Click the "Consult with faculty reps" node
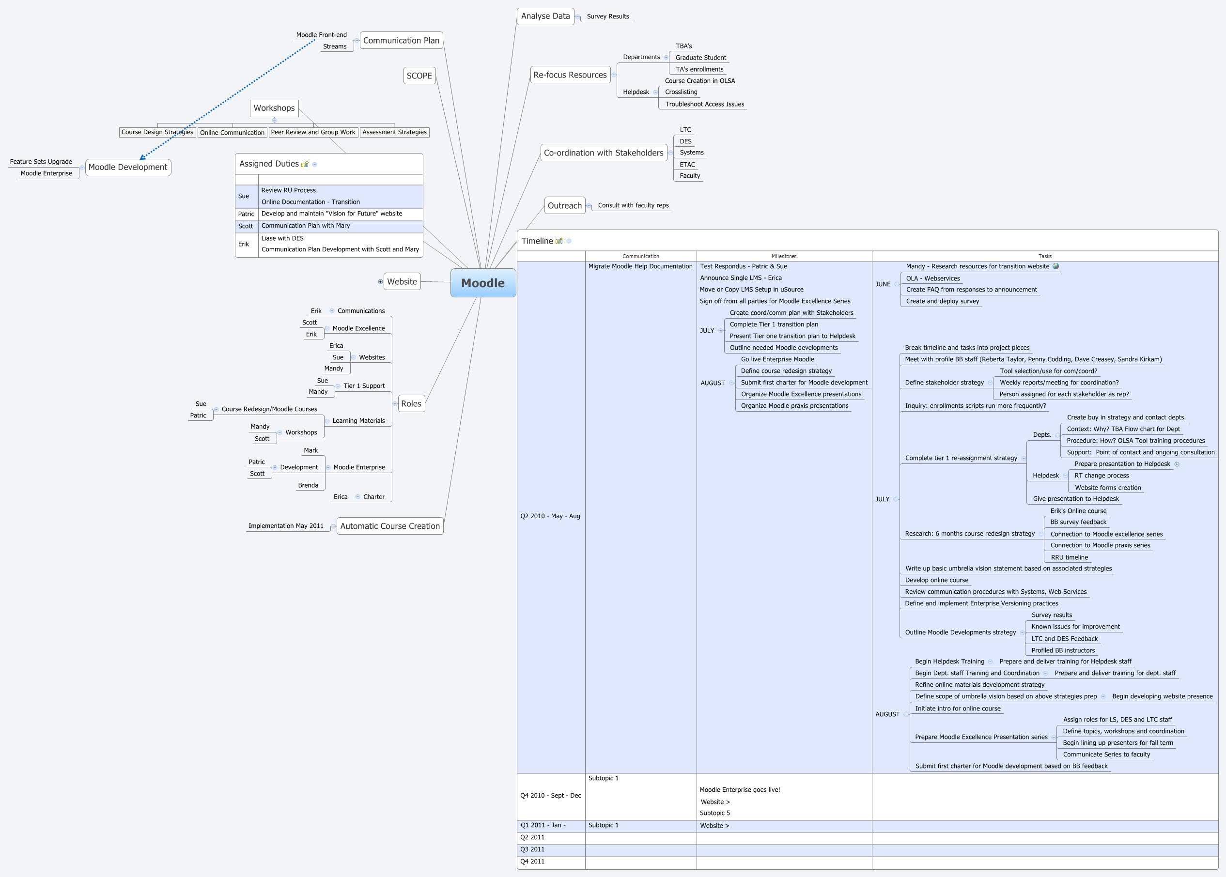The height and width of the screenshot is (877, 1226). [633, 205]
